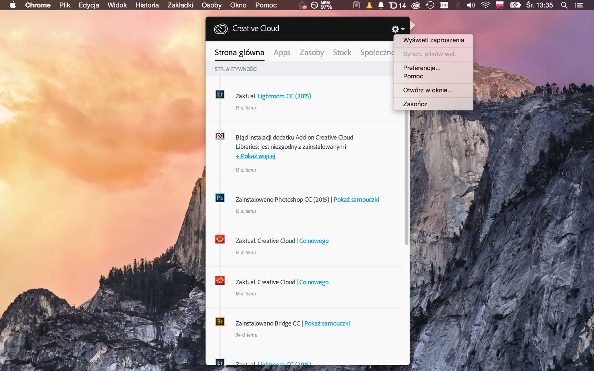Open the Chrome menu in menu bar
594x371 pixels.
click(x=38, y=5)
